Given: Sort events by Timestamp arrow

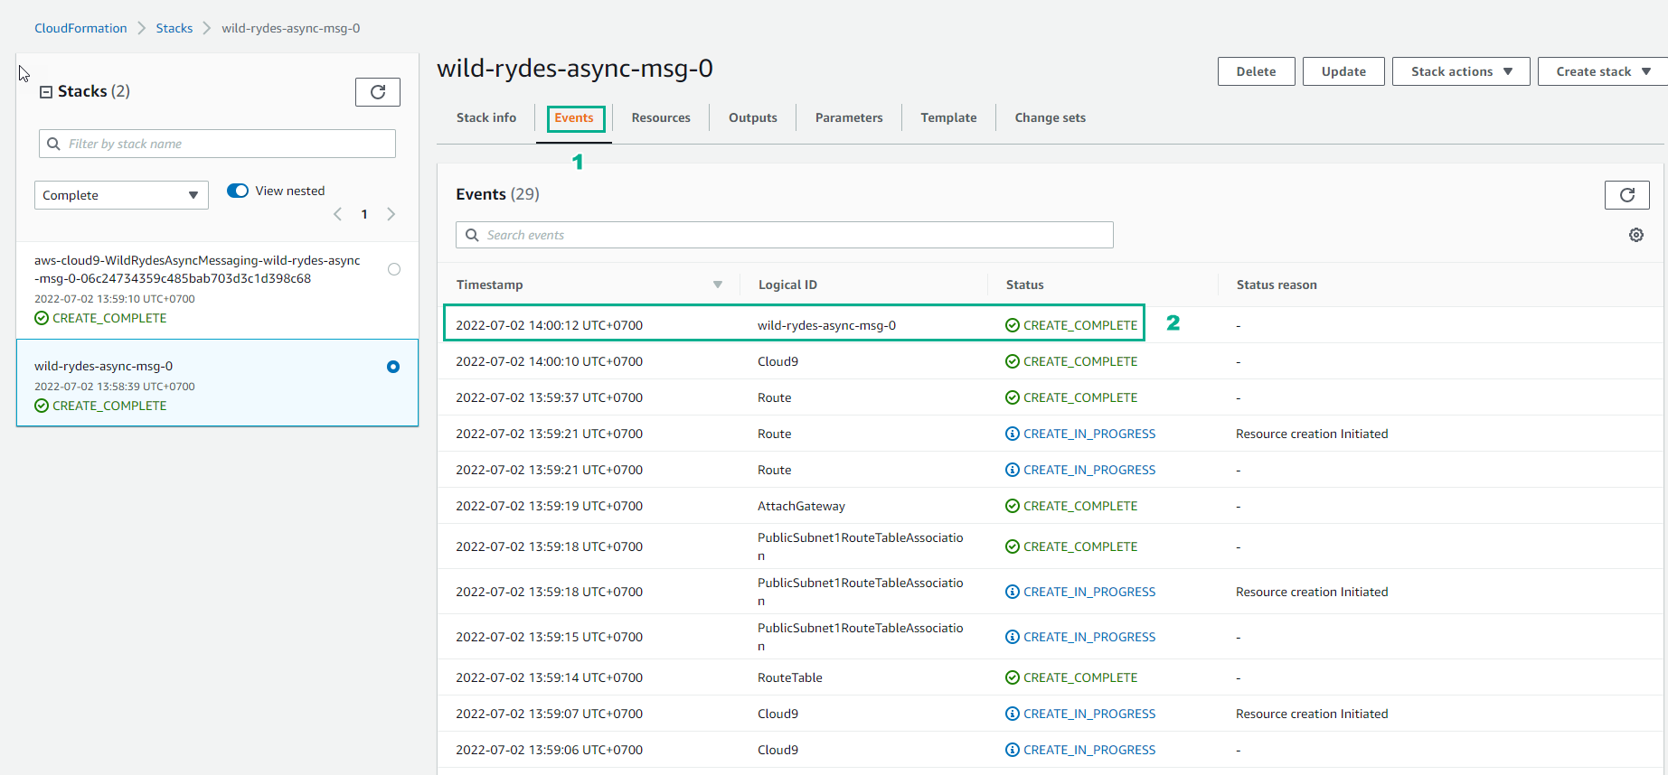Looking at the screenshot, I should pyautogui.click(x=718, y=285).
